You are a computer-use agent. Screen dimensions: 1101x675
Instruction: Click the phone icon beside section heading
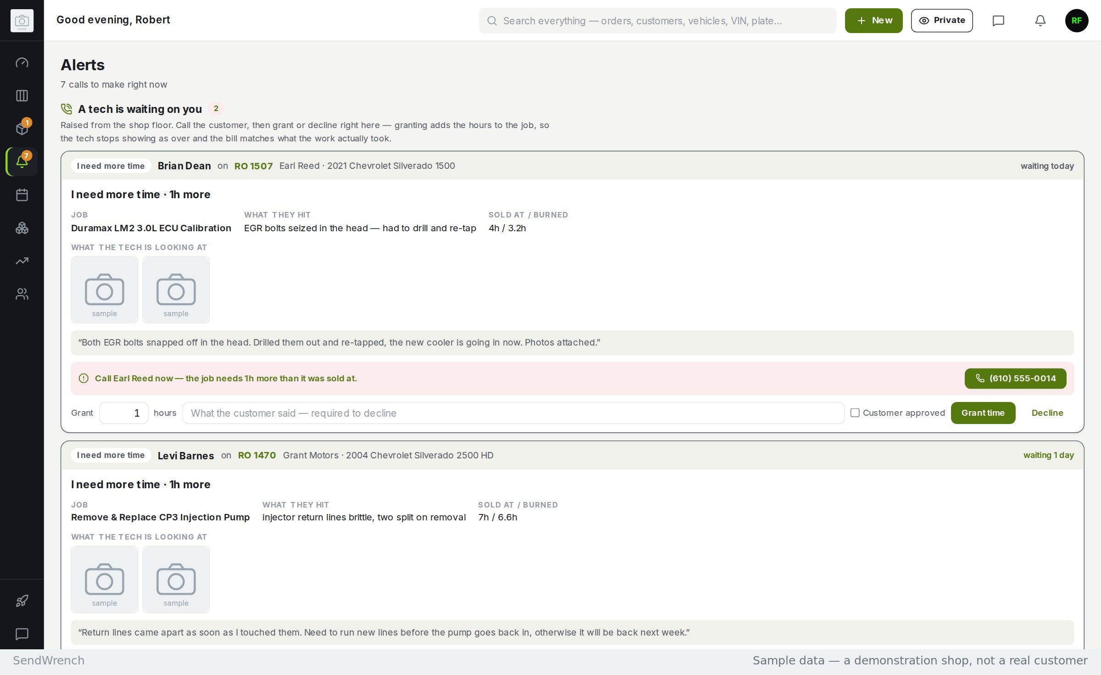(67, 109)
